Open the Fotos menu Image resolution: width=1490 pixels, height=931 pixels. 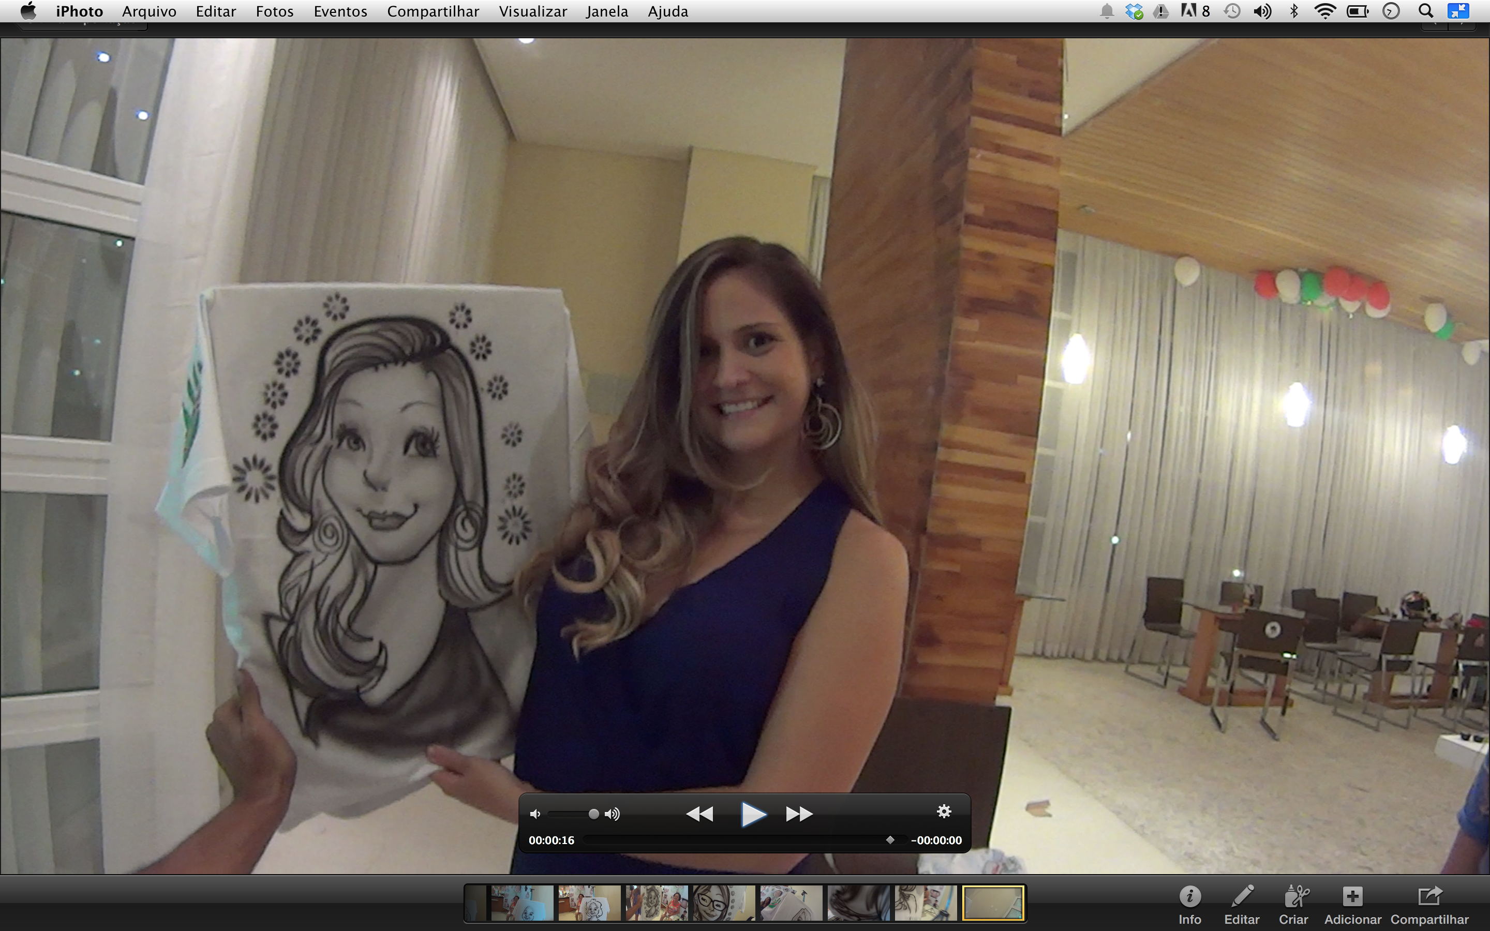[x=275, y=11]
